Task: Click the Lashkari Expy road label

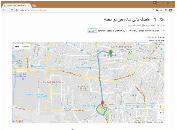Action: (78, 110)
